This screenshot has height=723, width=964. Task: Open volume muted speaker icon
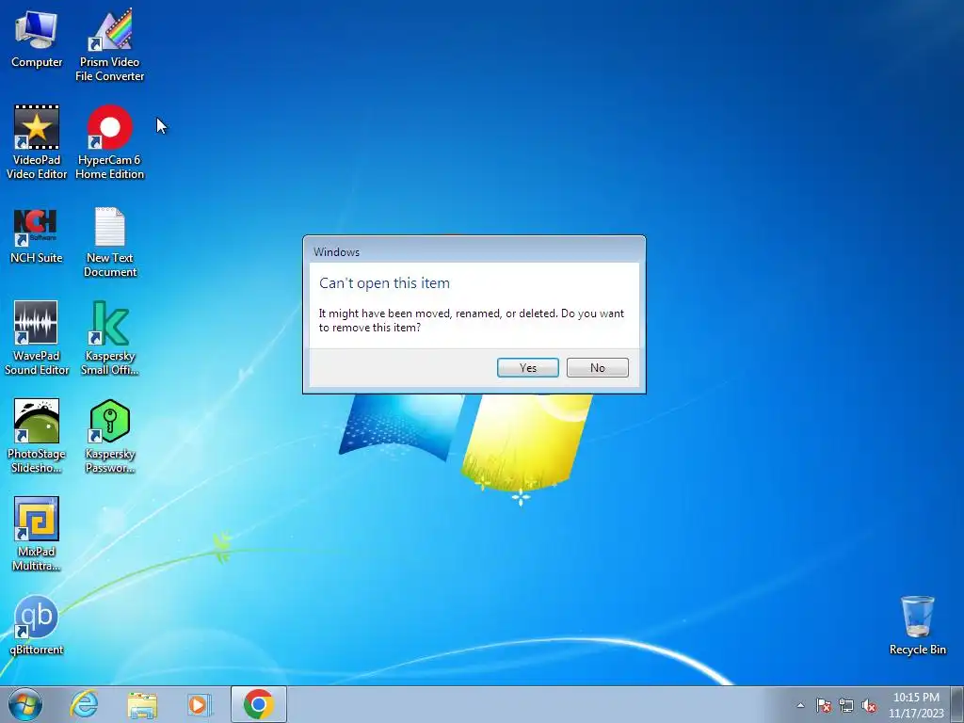tap(869, 705)
